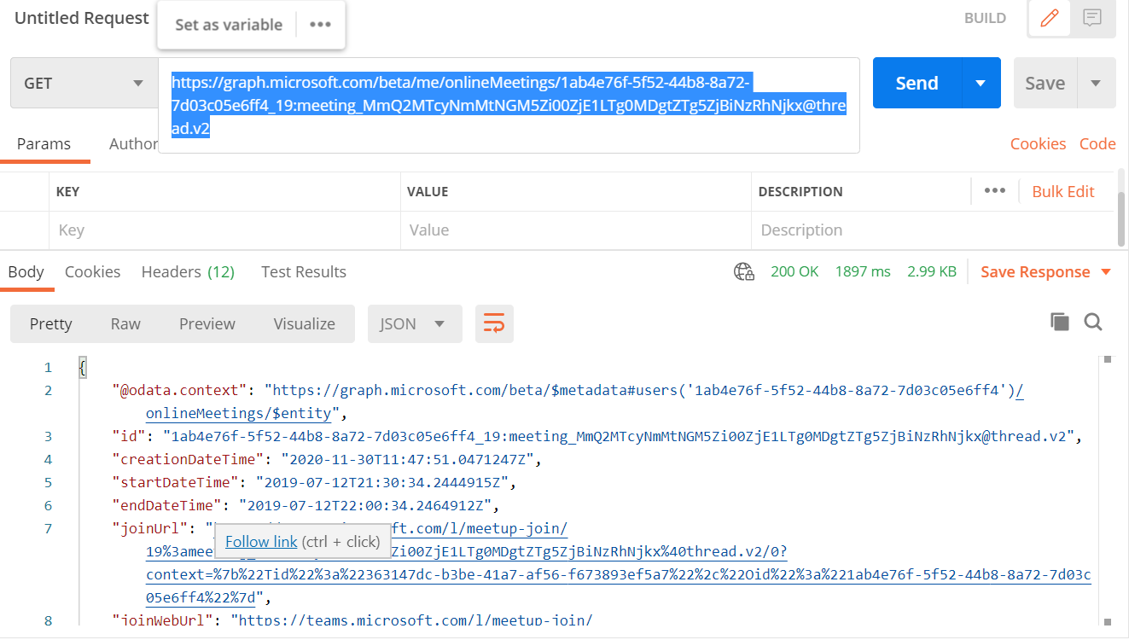Image resolution: width=1129 pixels, height=640 pixels.
Task: Open the ellipsis menu beside the Description column
Action: (x=993, y=191)
